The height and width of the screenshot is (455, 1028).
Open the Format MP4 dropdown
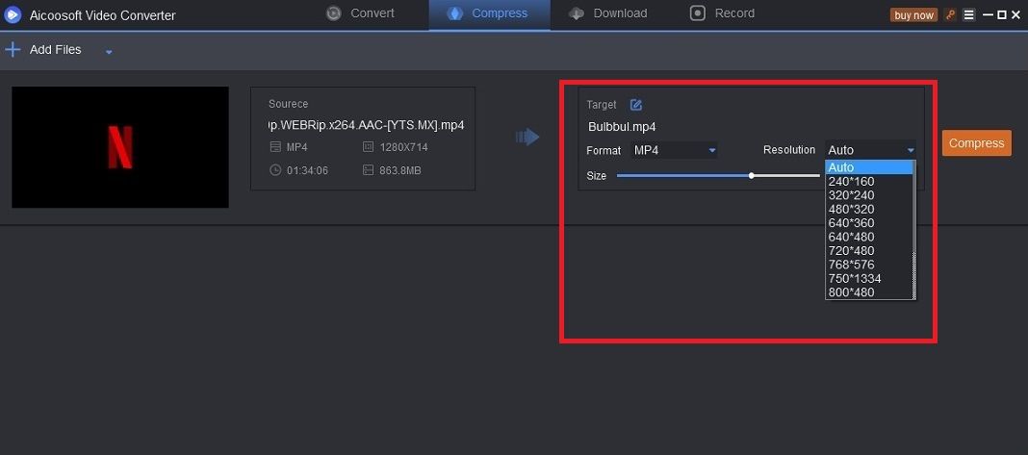[674, 150]
